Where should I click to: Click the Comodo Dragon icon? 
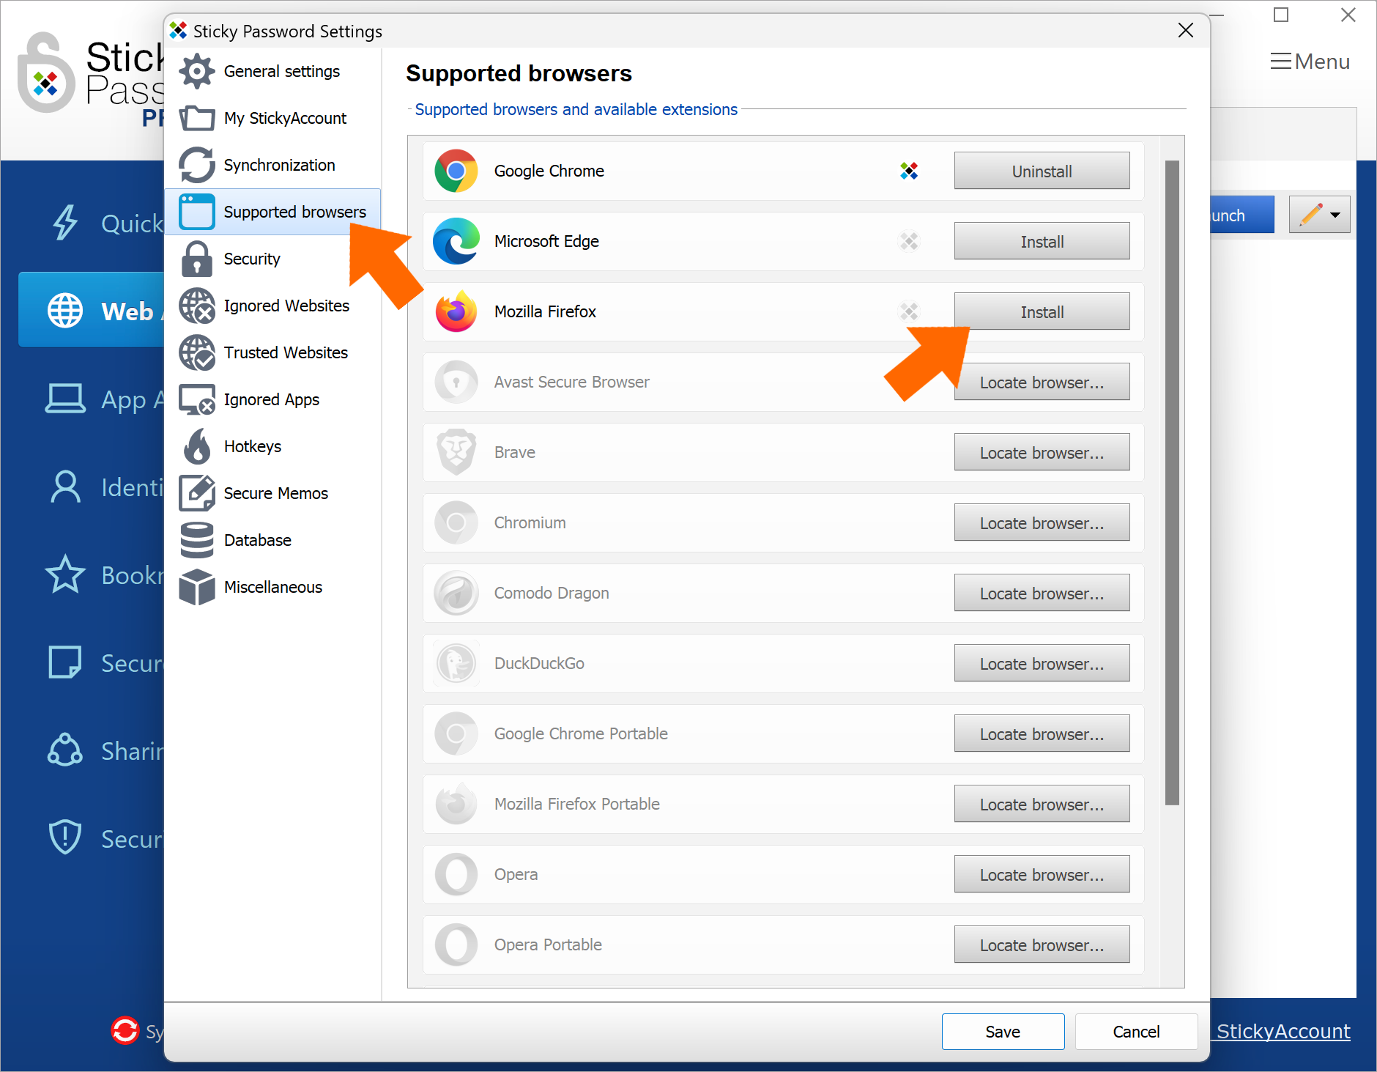(x=456, y=593)
